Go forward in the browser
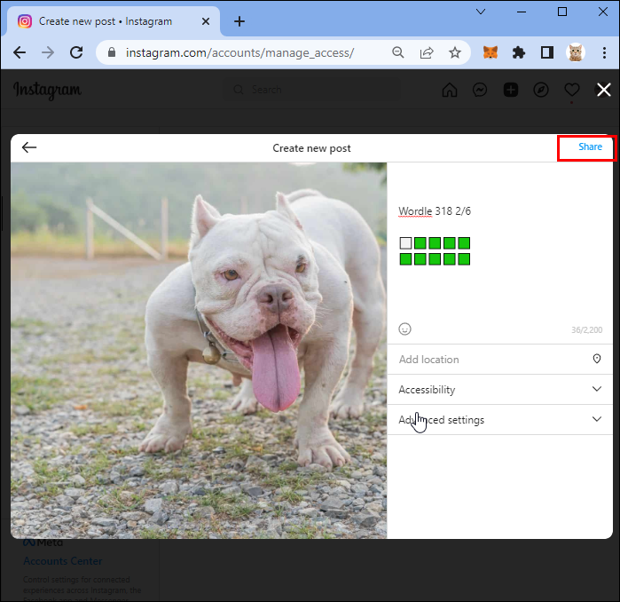620x602 pixels. [x=48, y=52]
